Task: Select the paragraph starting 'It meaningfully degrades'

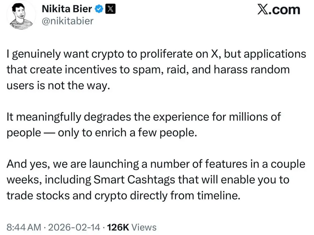Action: point(143,125)
